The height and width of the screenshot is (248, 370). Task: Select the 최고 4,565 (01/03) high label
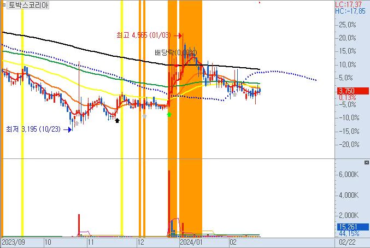(x=144, y=36)
